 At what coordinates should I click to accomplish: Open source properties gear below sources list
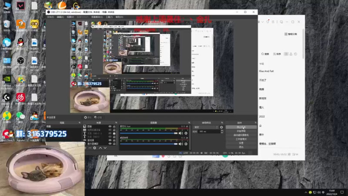coord(95,148)
